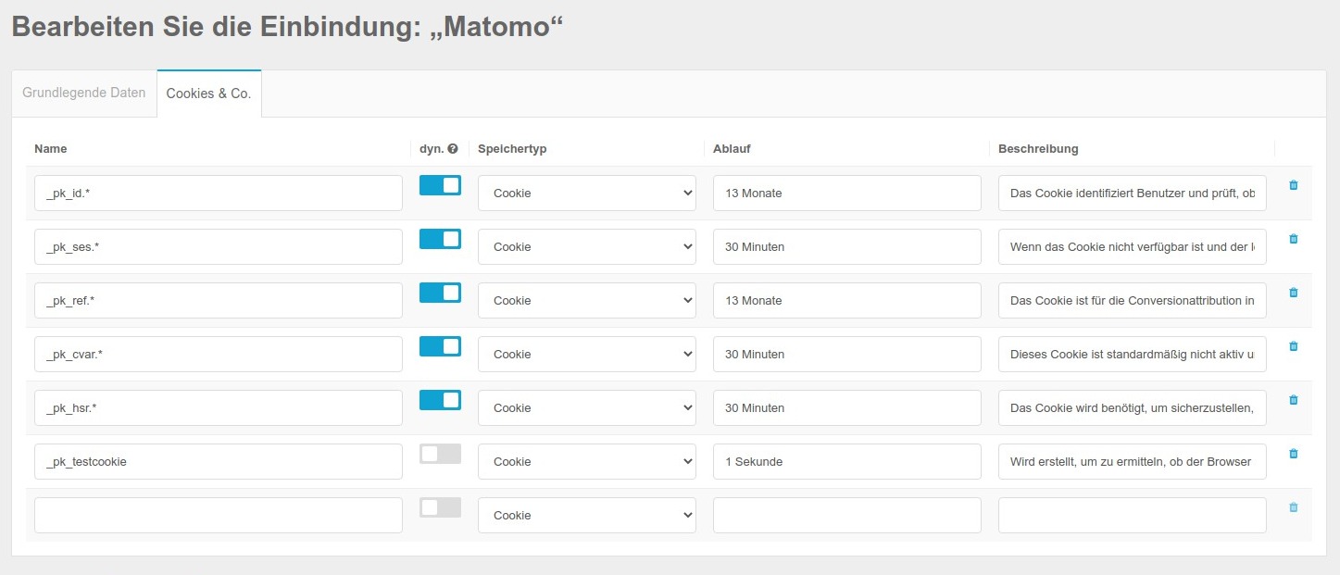Image resolution: width=1340 pixels, height=575 pixels.
Task: Enable dynamic toggle for _pk_testcookie
Action: tap(440, 454)
